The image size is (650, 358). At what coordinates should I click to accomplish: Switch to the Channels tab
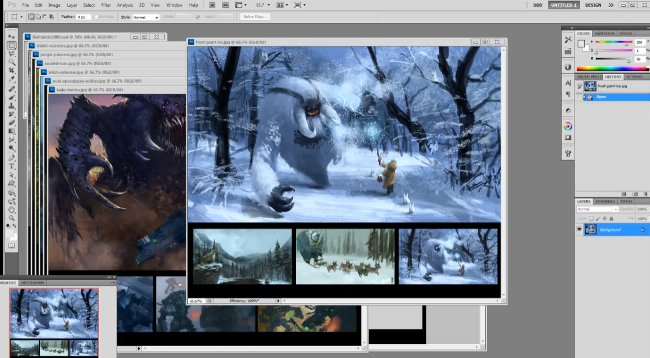(x=605, y=202)
